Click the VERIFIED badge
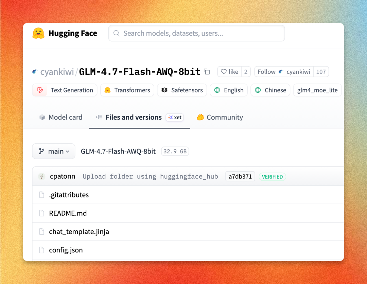Viewport: 367px width, 284px height. pyautogui.click(x=272, y=177)
